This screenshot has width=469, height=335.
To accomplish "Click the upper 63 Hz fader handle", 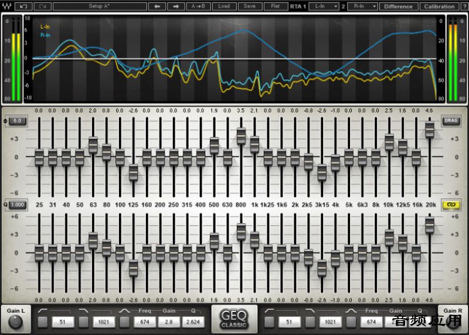I will coord(93,145).
